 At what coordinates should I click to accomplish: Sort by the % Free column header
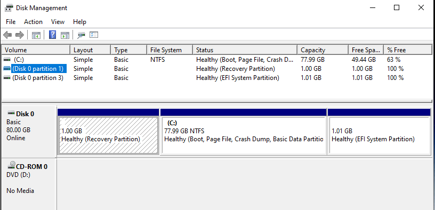point(408,50)
